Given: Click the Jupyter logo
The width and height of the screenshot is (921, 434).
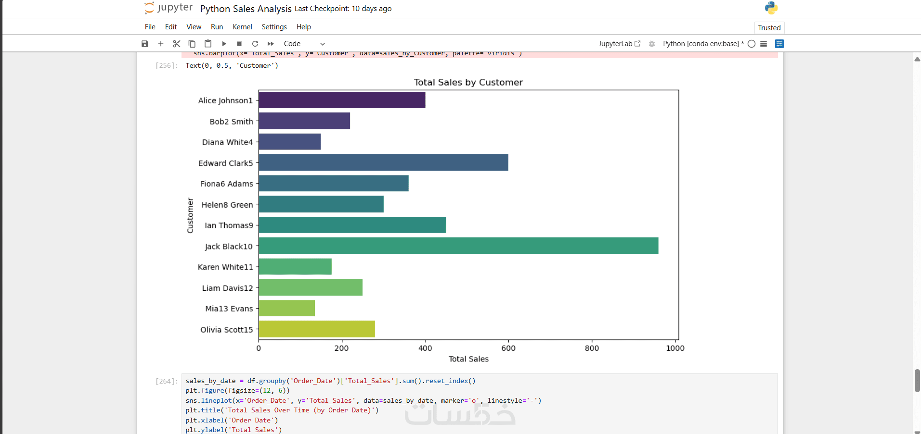Looking at the screenshot, I should [x=169, y=8].
